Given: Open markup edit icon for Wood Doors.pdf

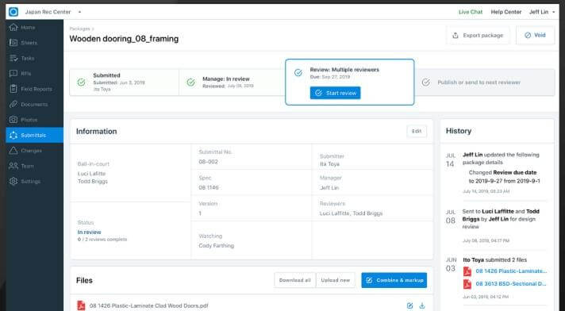Looking at the screenshot, I should coord(409,305).
